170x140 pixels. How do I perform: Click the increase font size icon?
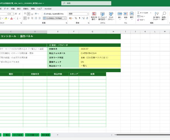(x=16, y=14)
